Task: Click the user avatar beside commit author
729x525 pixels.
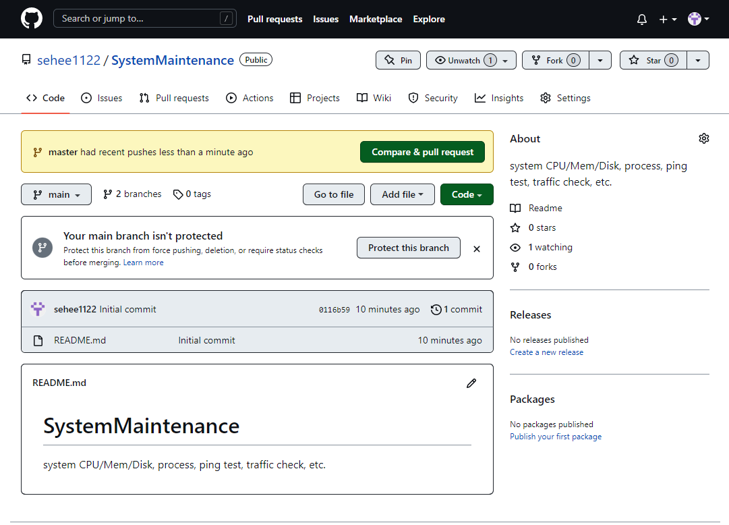Action: pos(38,308)
